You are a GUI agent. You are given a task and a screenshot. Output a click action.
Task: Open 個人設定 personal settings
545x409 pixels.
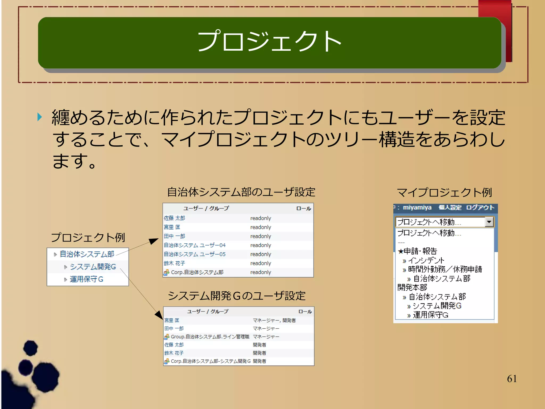click(x=450, y=207)
